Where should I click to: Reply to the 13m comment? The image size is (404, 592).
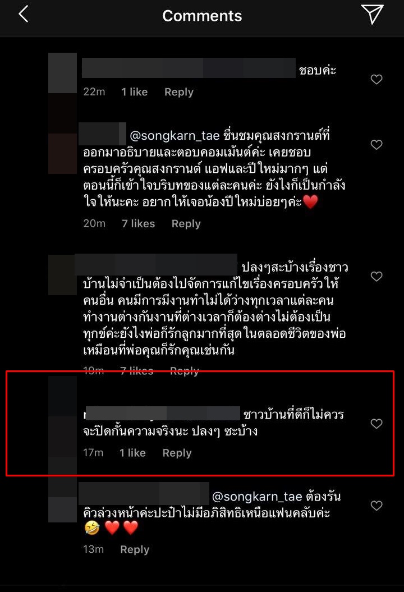pyautogui.click(x=135, y=550)
